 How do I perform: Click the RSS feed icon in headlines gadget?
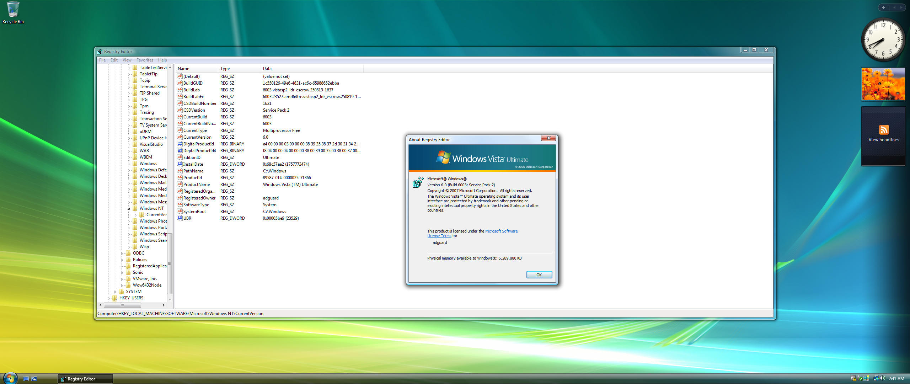(884, 130)
